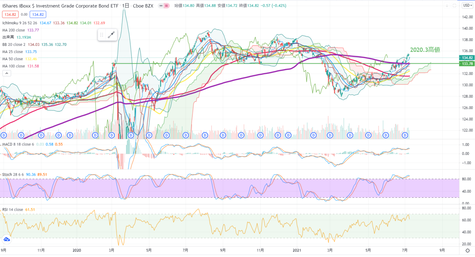Click the red sell price 134.82 button
475x257 pixels.
click(x=9, y=15)
